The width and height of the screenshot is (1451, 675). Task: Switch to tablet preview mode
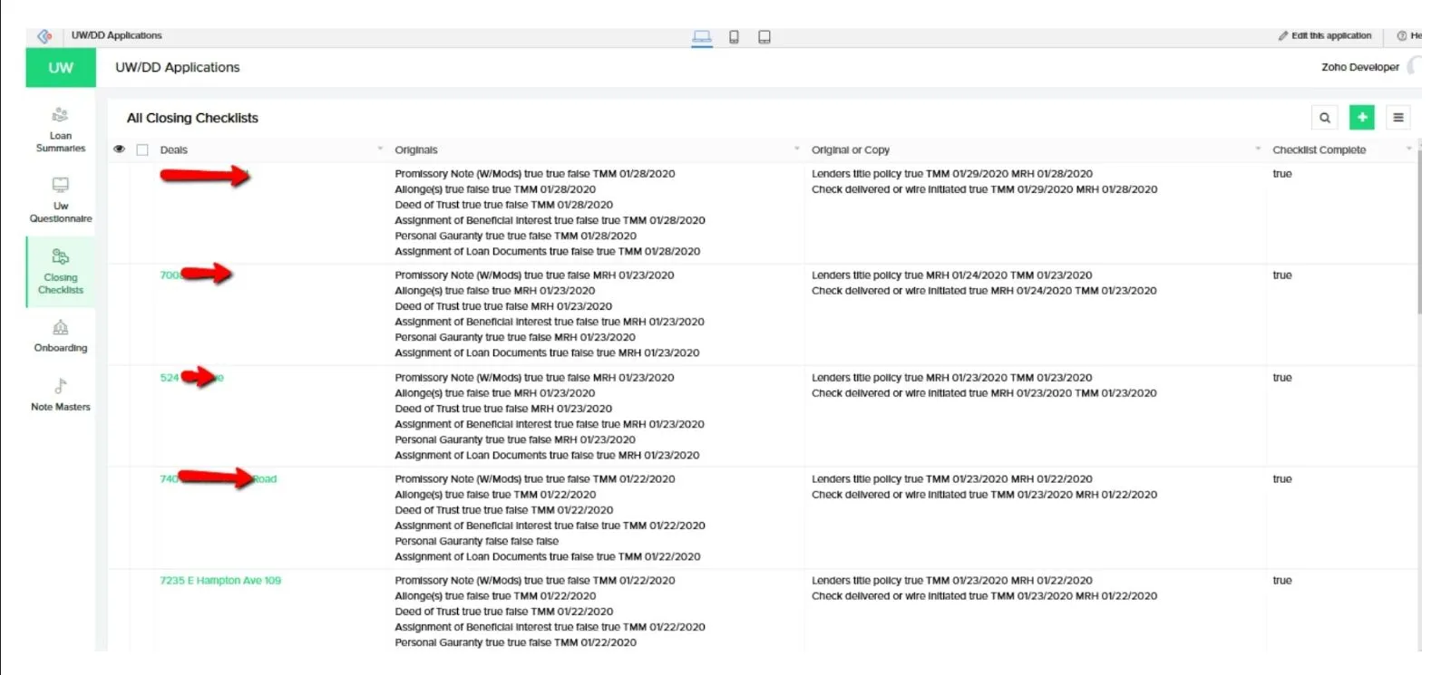(x=764, y=37)
